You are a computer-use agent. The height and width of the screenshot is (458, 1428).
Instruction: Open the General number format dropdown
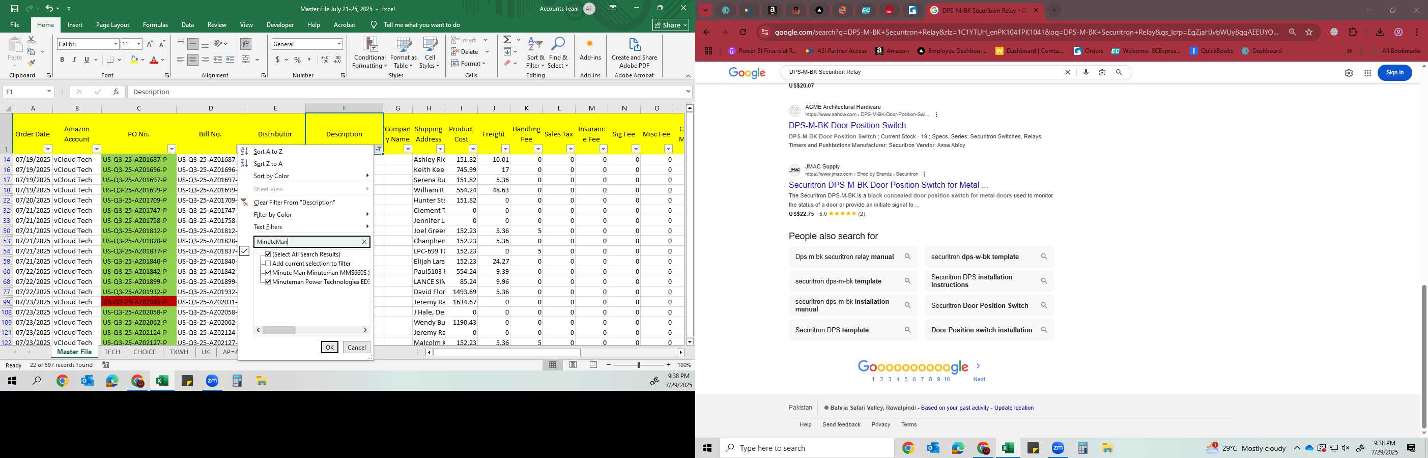click(x=339, y=44)
